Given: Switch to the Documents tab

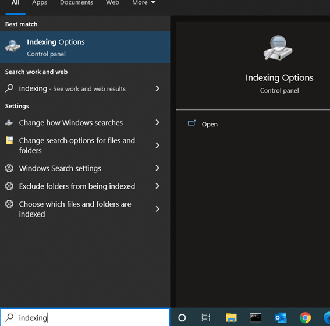Looking at the screenshot, I should tap(76, 3).
